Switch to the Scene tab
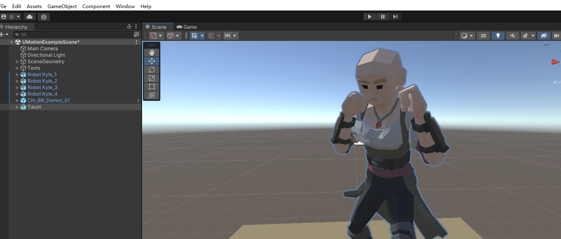The height and width of the screenshot is (239, 561). (158, 27)
